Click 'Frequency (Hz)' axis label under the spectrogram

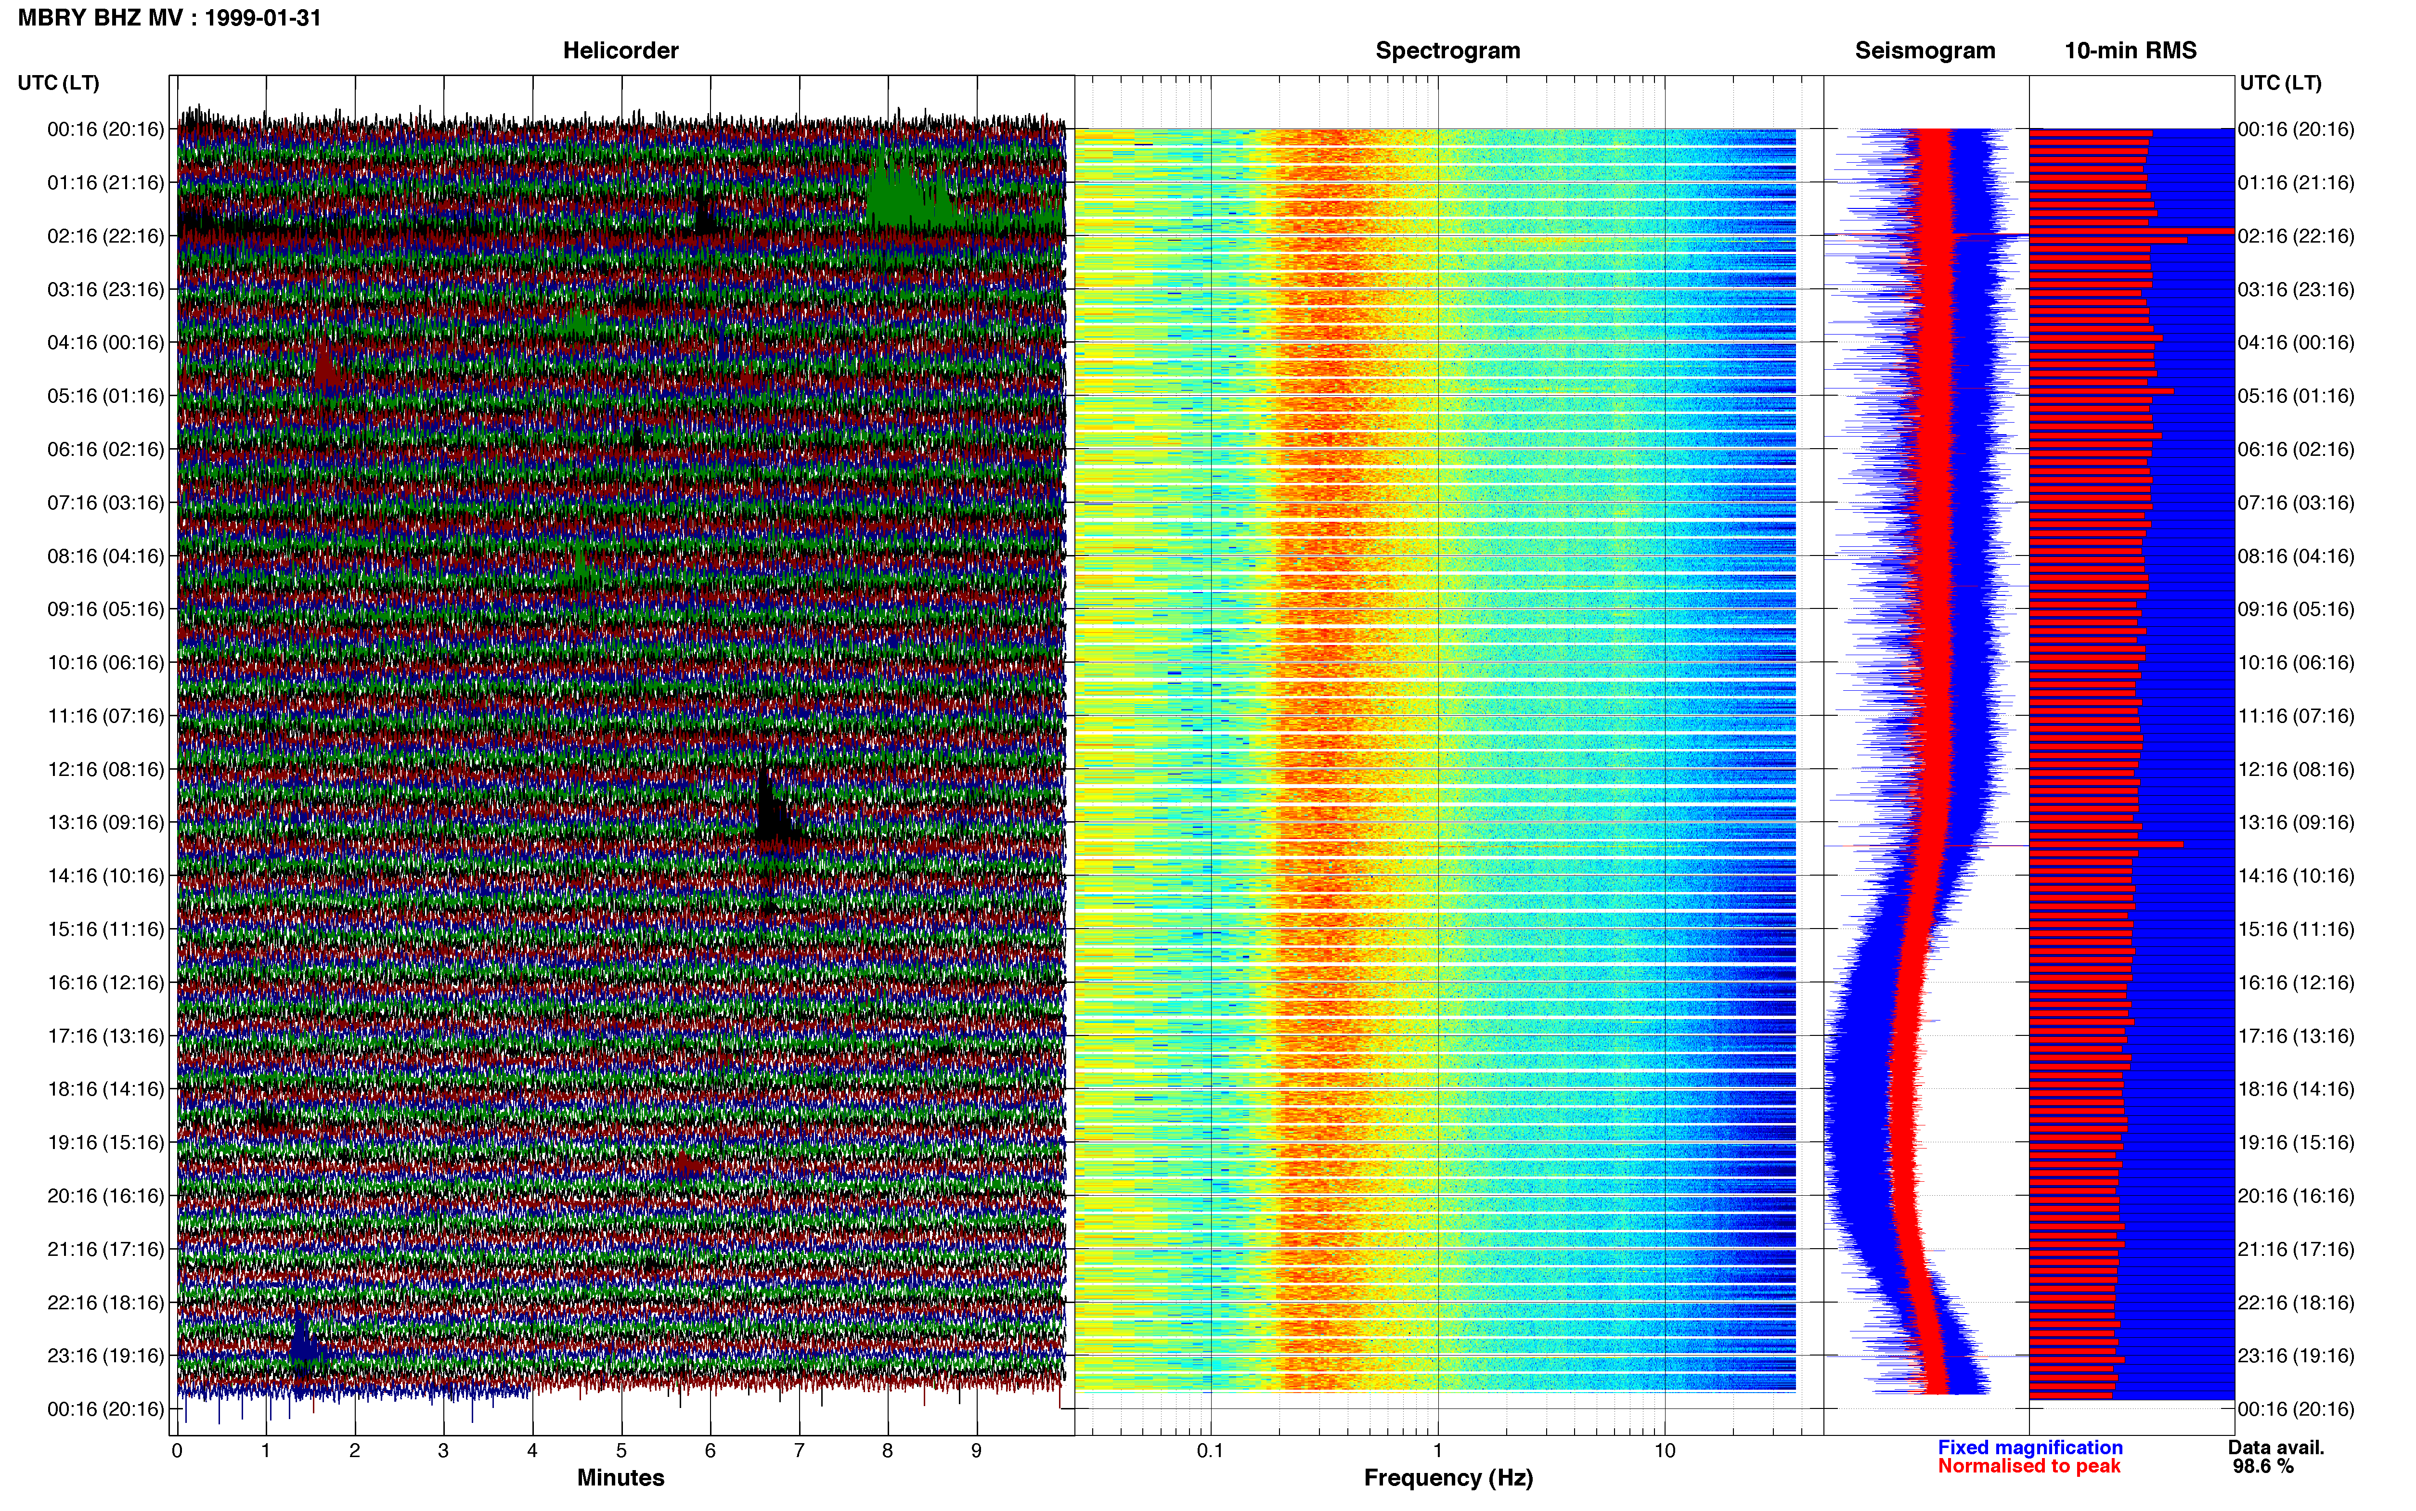[1448, 1478]
